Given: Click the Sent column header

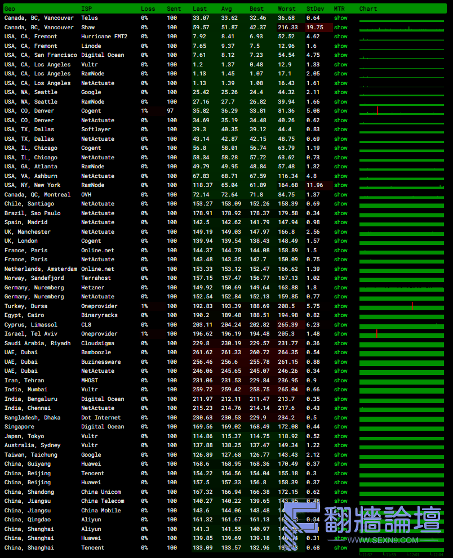Looking at the screenshot, I should 174,8.
